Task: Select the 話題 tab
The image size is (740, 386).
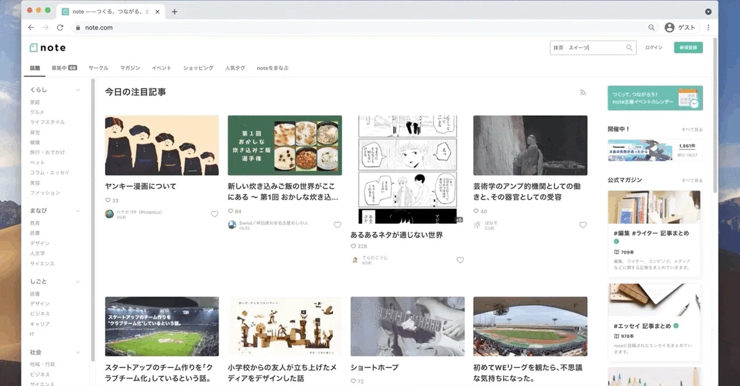Action: tap(35, 68)
